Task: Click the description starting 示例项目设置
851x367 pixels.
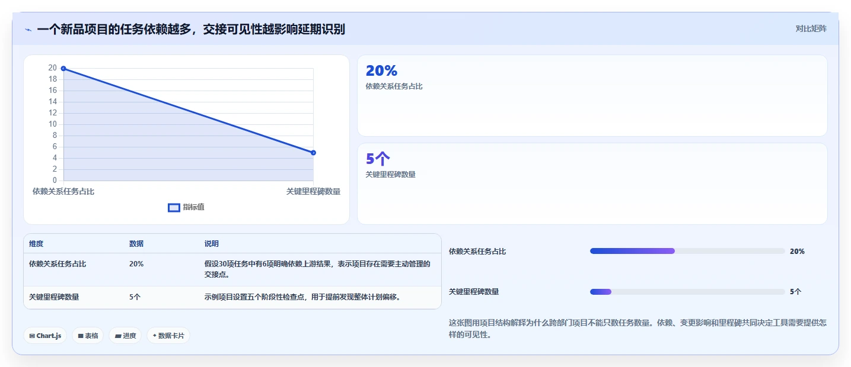Action: click(x=302, y=297)
